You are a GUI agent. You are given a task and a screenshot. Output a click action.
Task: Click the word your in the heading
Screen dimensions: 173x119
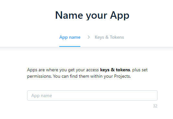tap(97, 16)
